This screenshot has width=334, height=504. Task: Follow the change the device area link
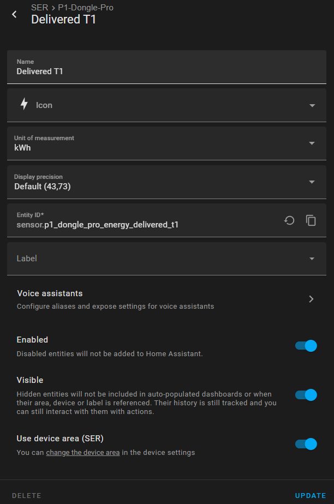coord(83,453)
